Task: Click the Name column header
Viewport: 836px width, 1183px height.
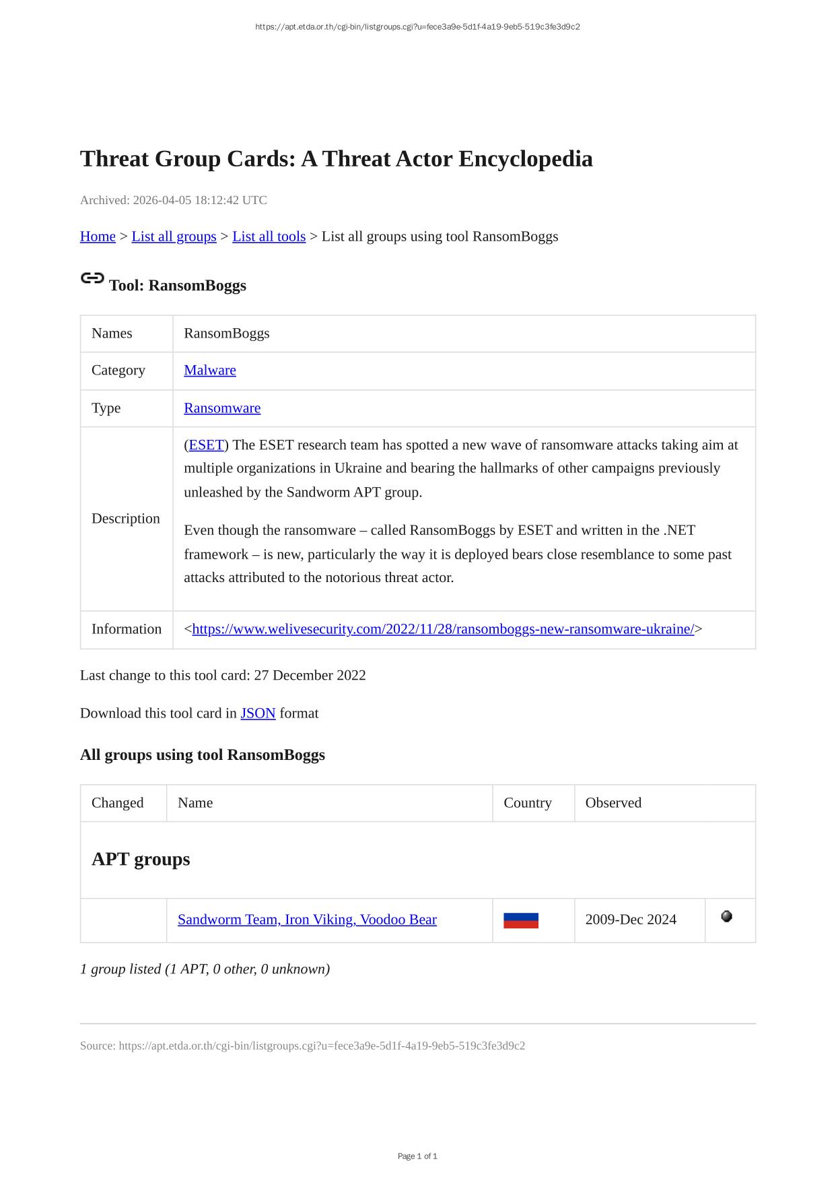Action: pos(195,802)
